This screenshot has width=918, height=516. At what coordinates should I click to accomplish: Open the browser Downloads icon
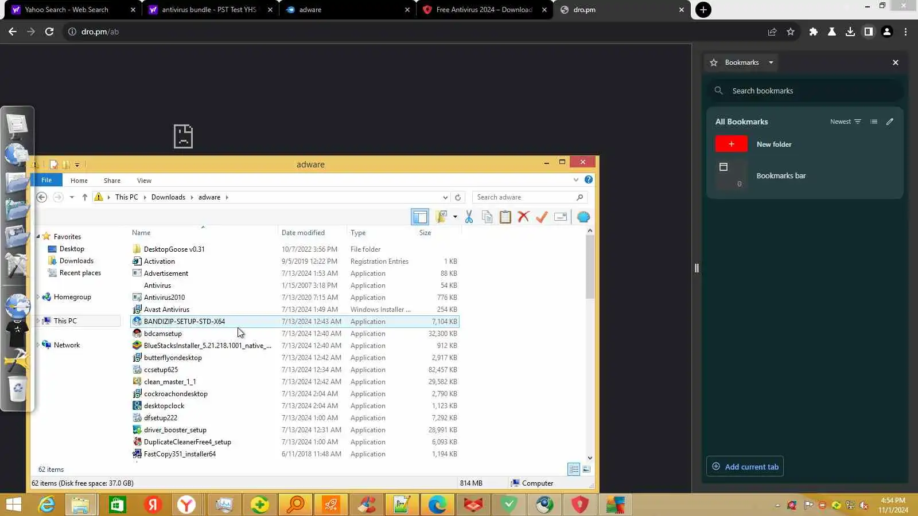850,32
